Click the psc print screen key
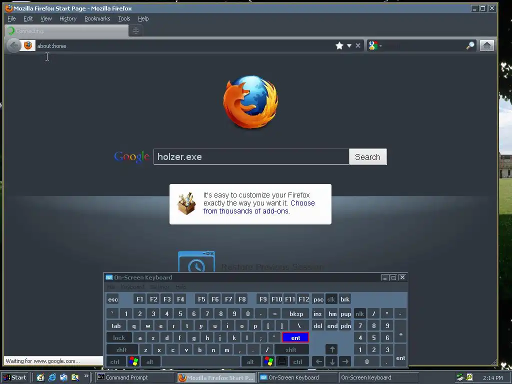This screenshot has height=384, width=512. [318, 299]
